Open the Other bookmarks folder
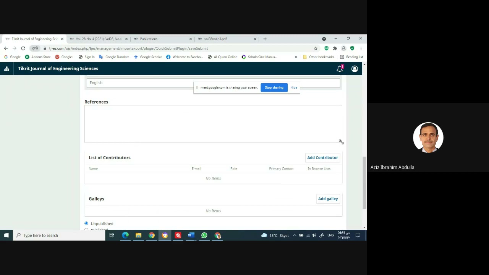 click(318, 57)
